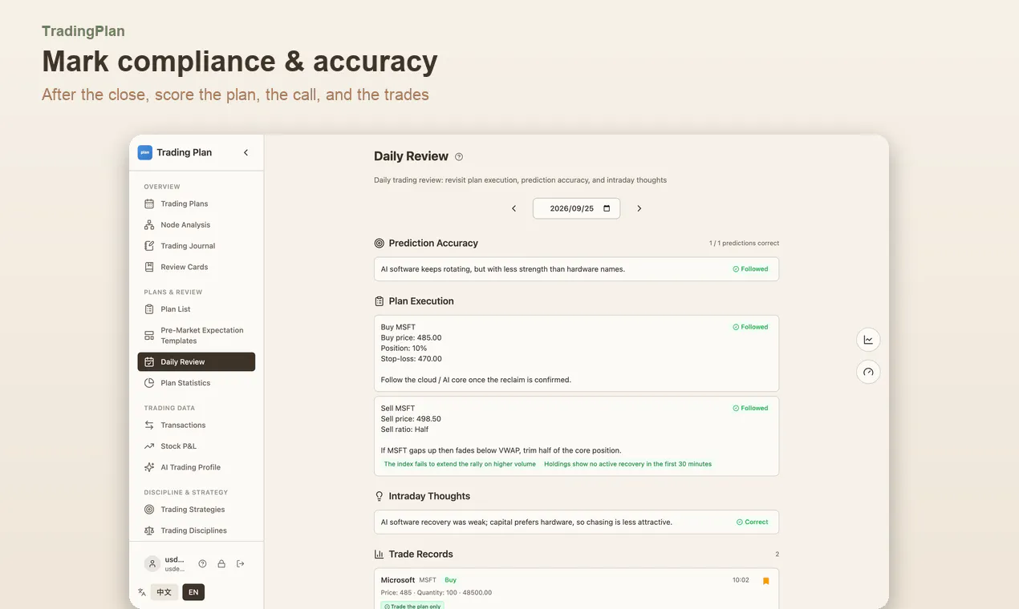Click the logout icon
Image resolution: width=1019 pixels, height=609 pixels.
[241, 564]
